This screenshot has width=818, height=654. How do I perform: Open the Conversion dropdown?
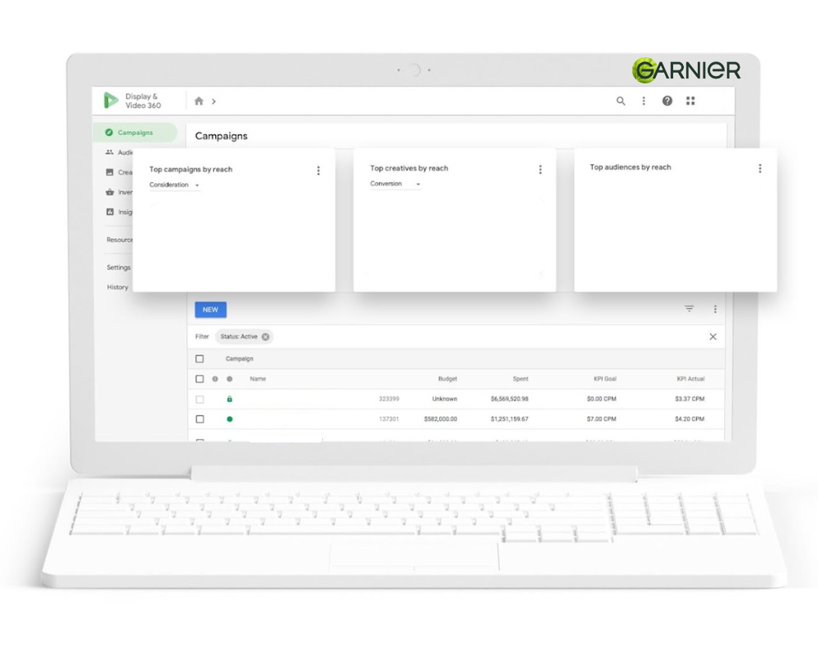click(x=395, y=184)
